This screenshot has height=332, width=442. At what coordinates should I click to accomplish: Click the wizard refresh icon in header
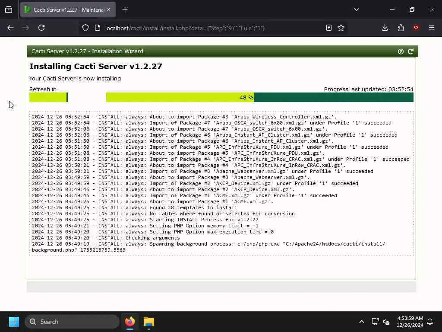pyautogui.click(x=411, y=51)
